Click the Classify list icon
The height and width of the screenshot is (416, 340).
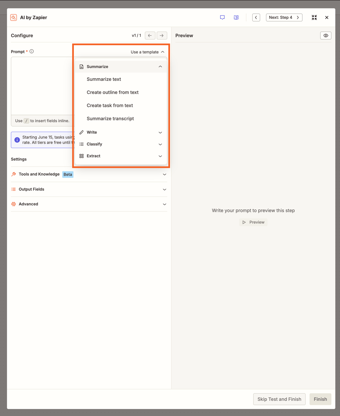click(81, 144)
